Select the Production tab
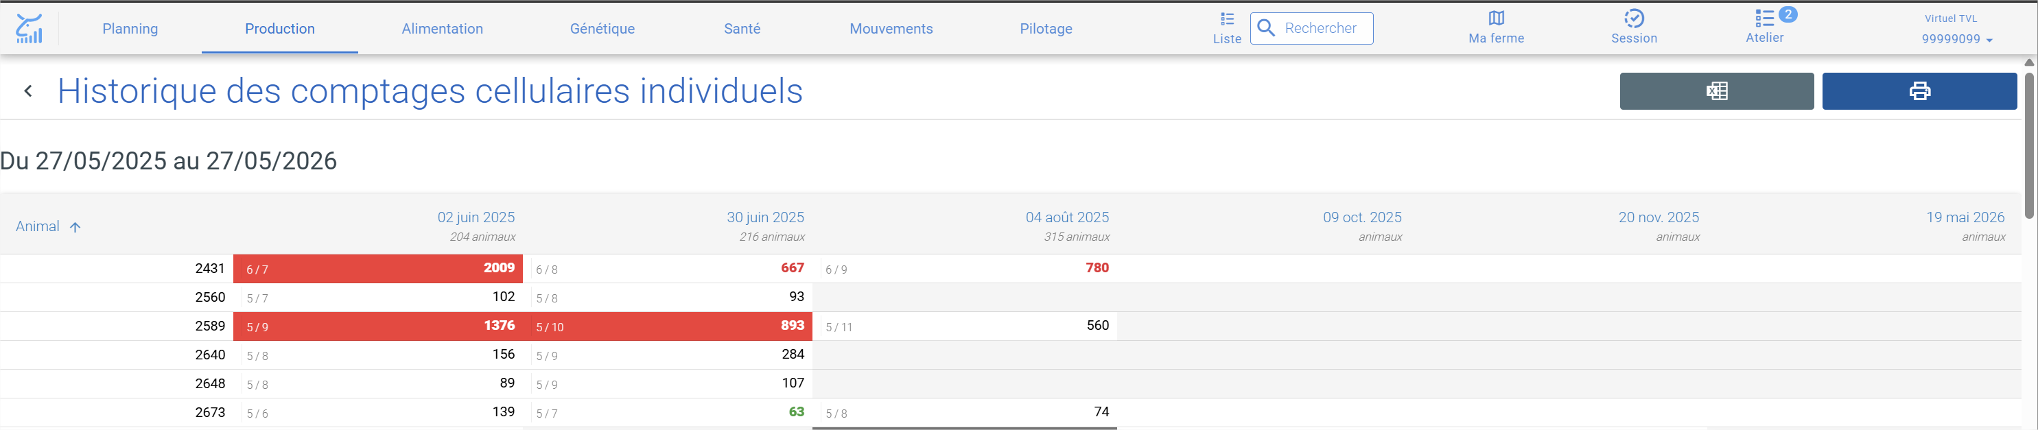Image resolution: width=2038 pixels, height=430 pixels. click(x=280, y=28)
